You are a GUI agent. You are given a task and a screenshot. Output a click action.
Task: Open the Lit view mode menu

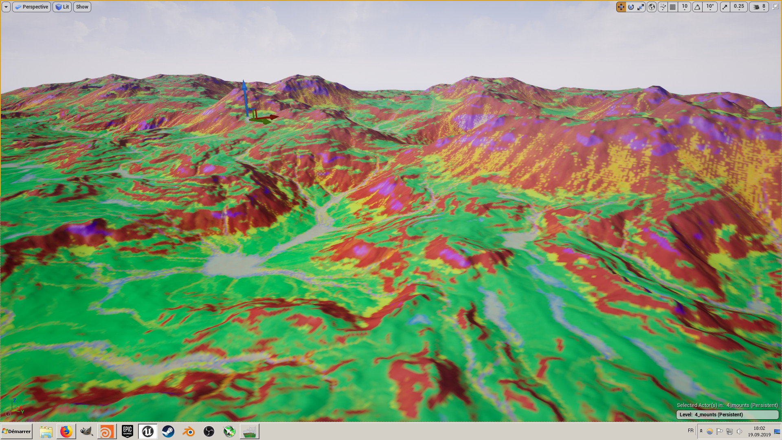(62, 7)
